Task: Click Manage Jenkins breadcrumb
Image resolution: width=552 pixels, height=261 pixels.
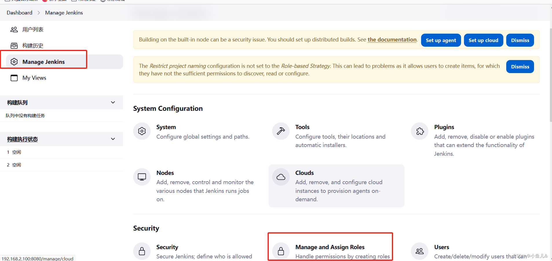Action: click(64, 13)
